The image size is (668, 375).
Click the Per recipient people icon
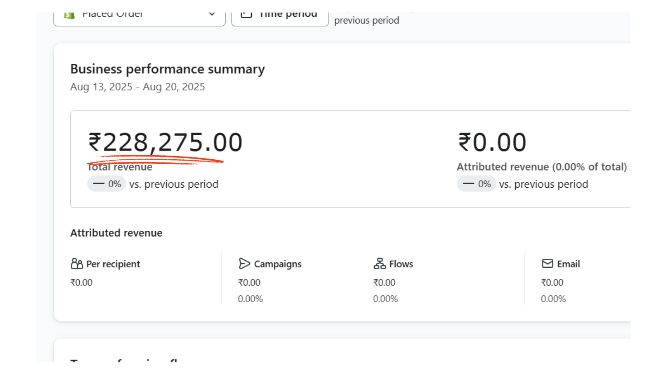pyautogui.click(x=77, y=264)
